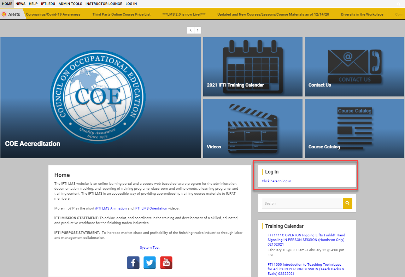Open Updated and New Courses alert
The width and height of the screenshot is (405, 277).
coord(273,14)
